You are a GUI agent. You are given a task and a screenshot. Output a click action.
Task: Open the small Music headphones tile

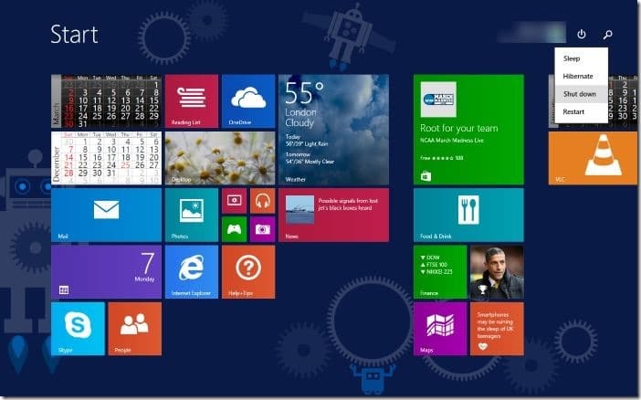(x=262, y=200)
